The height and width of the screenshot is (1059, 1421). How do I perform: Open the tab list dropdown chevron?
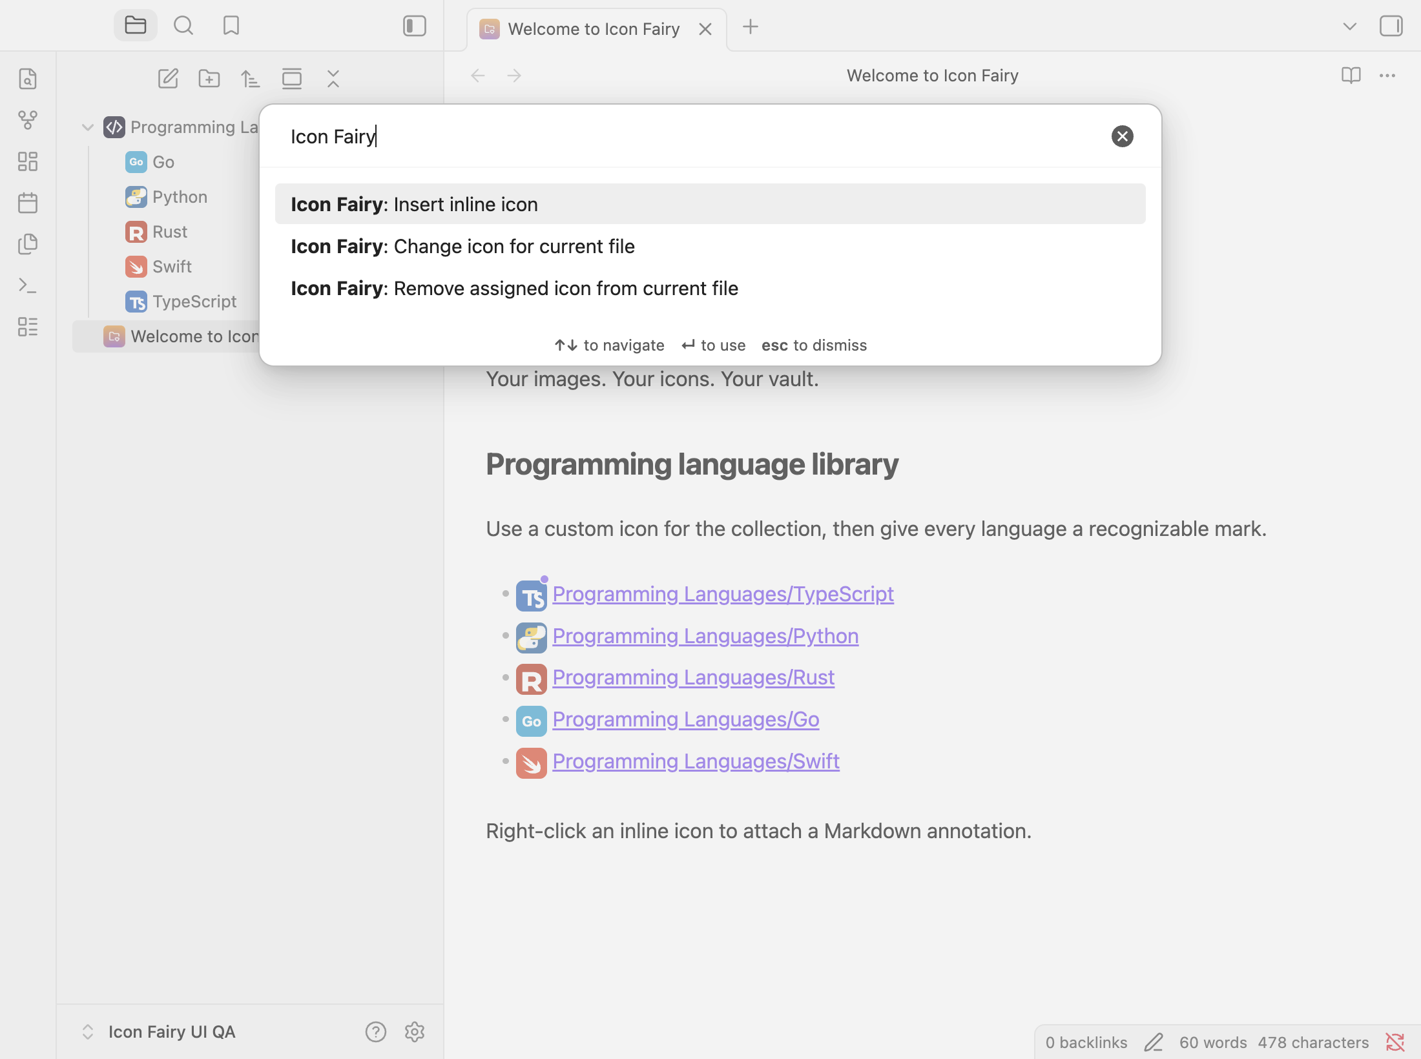click(x=1350, y=27)
